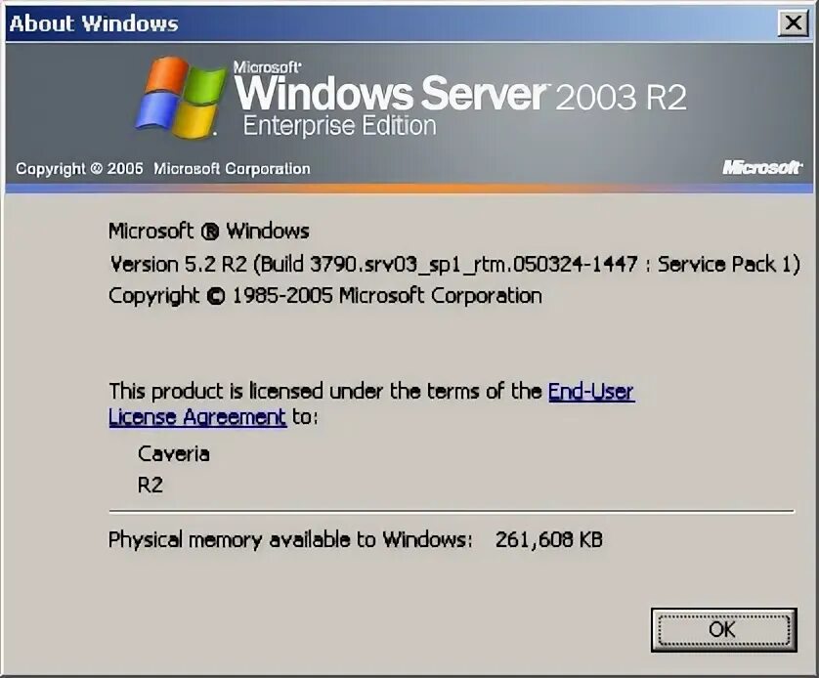Click the Windows flag logo
The height and width of the screenshot is (678, 819).
pos(181,98)
